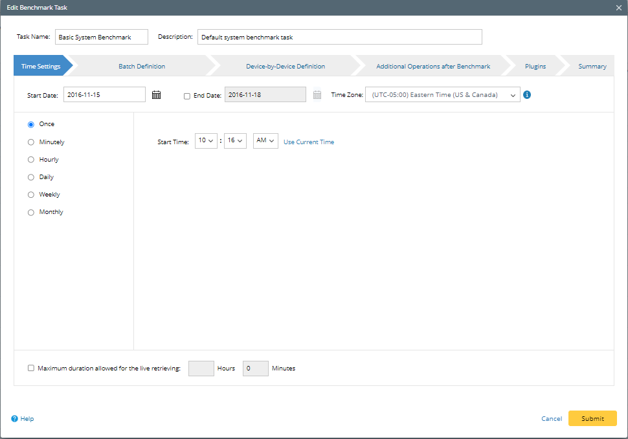Viewport: 628px width, 439px height.
Task: Click the Task Name input field
Action: [x=102, y=37]
